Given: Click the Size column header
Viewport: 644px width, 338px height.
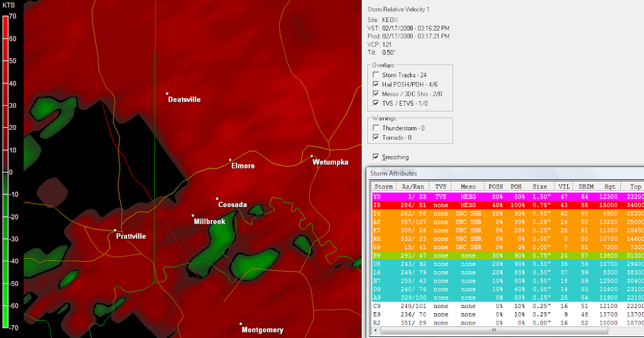Looking at the screenshot, I should click(x=540, y=187).
